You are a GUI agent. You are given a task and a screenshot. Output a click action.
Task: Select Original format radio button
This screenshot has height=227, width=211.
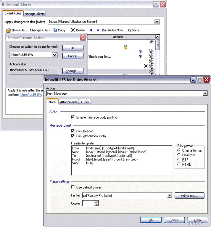tap(179, 150)
